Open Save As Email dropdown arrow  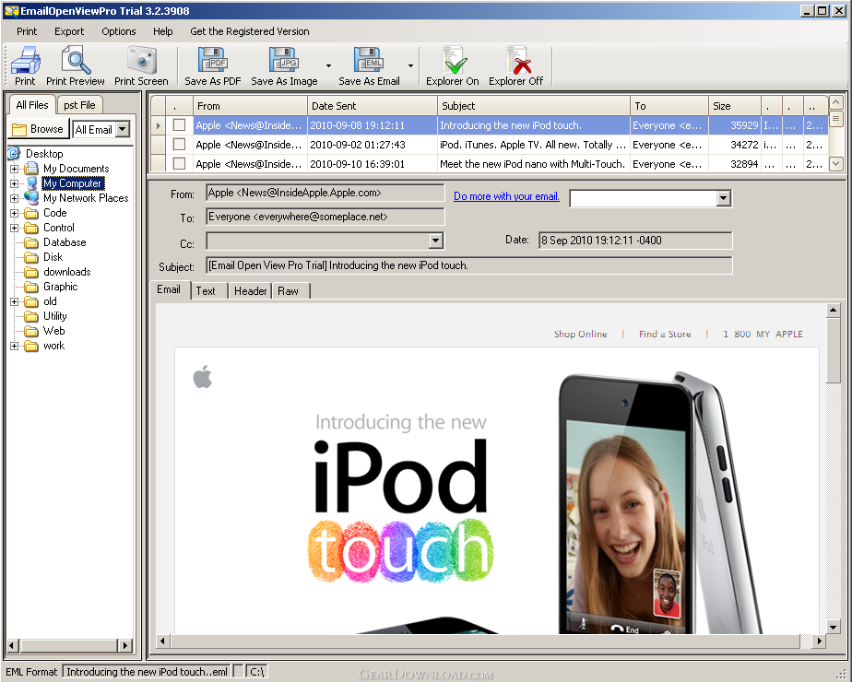click(x=411, y=65)
